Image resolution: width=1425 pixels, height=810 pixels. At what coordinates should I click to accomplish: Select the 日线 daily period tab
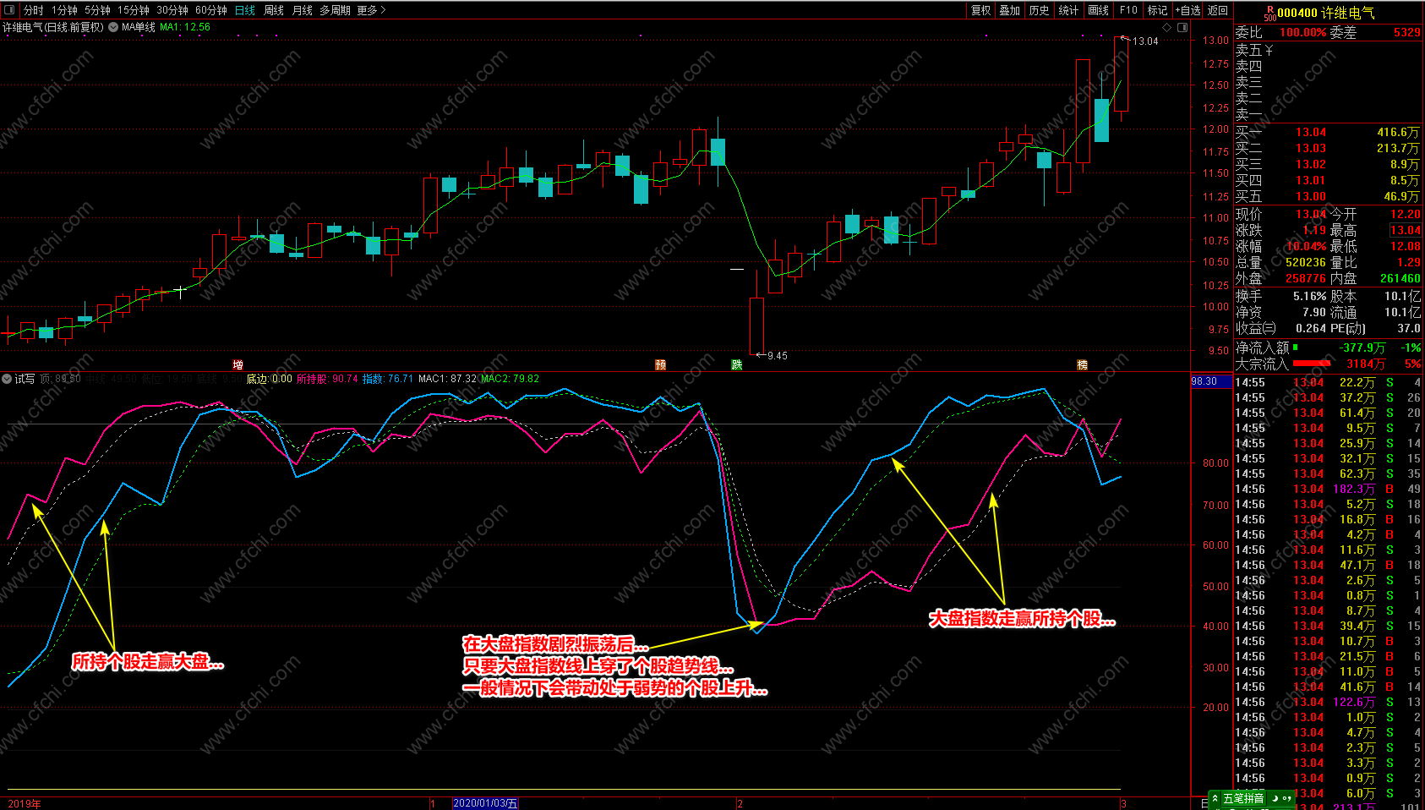[245, 10]
